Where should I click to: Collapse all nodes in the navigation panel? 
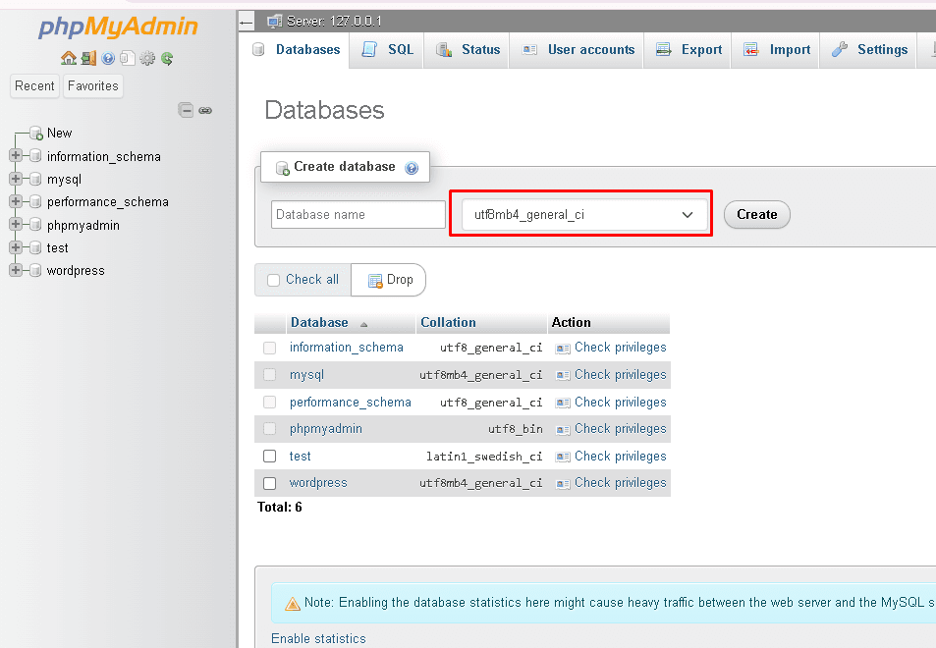coord(186,110)
